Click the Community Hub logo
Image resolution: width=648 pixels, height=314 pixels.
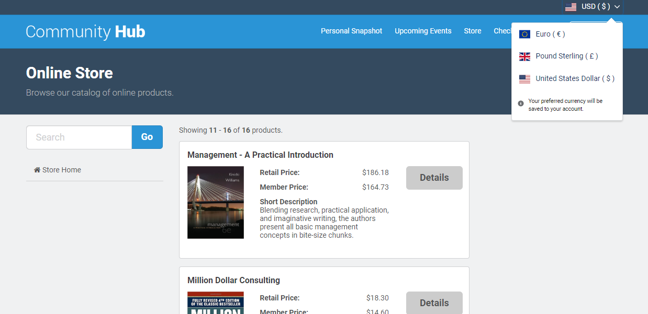click(x=85, y=32)
